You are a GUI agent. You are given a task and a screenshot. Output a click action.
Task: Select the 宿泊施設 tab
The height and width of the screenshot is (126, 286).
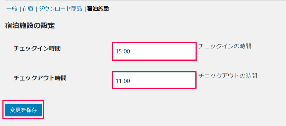[x=98, y=9]
